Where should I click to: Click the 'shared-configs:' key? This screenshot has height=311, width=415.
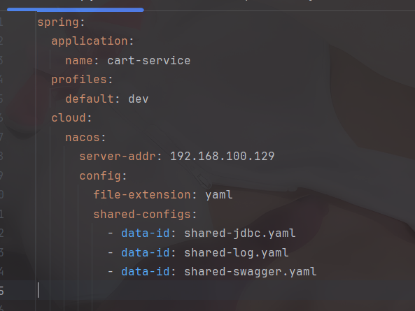click(x=146, y=215)
